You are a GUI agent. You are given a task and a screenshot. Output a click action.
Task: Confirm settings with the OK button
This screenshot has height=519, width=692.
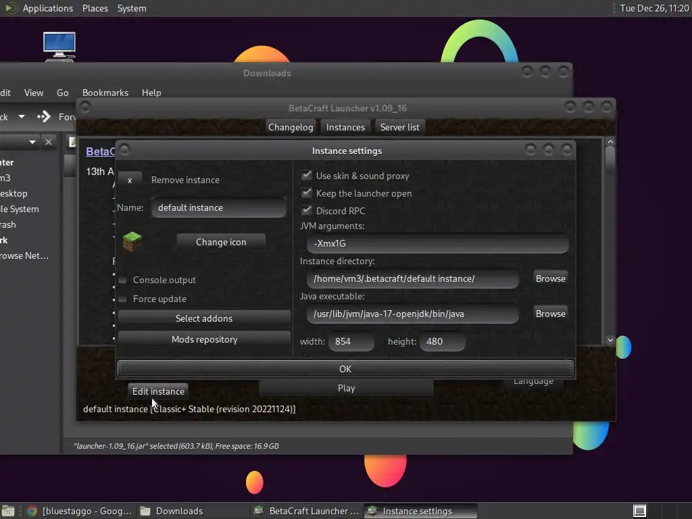click(x=345, y=368)
